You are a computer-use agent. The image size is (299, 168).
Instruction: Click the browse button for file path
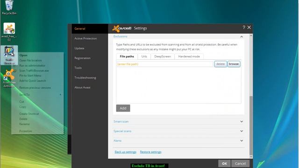click(234, 64)
